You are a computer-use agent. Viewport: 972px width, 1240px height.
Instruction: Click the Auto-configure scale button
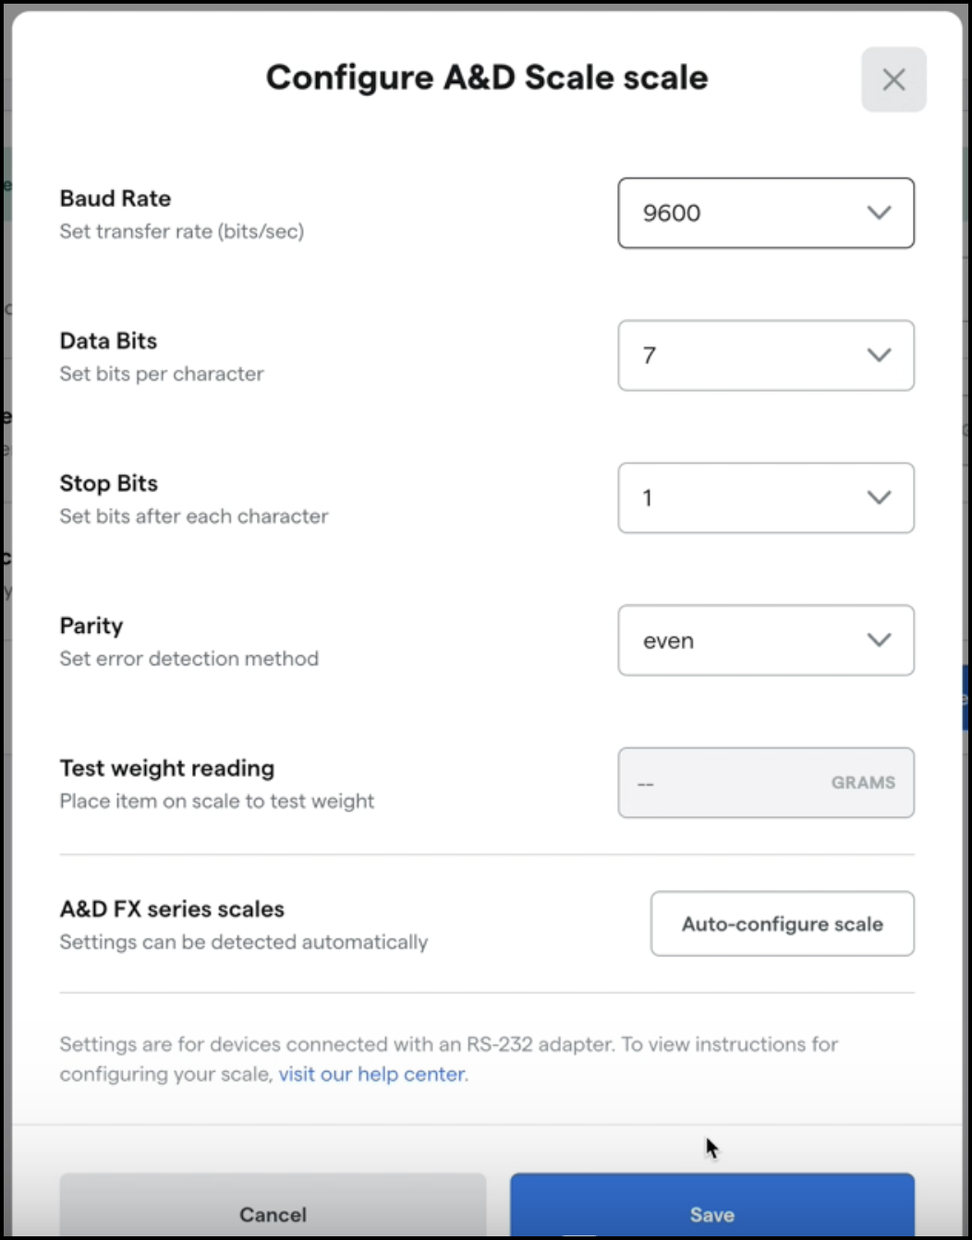[x=782, y=923]
